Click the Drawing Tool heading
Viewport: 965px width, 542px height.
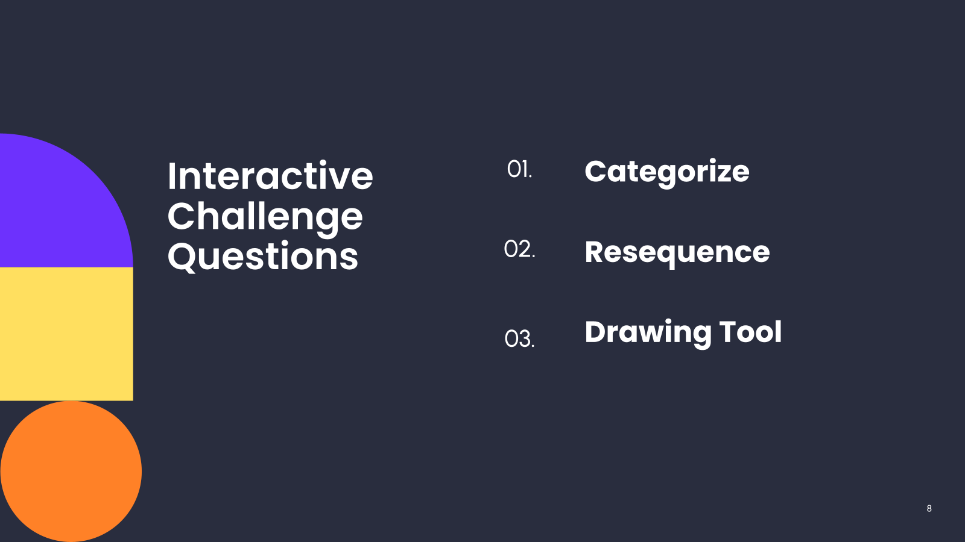click(683, 332)
